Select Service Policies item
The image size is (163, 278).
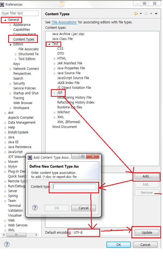pos(24,88)
